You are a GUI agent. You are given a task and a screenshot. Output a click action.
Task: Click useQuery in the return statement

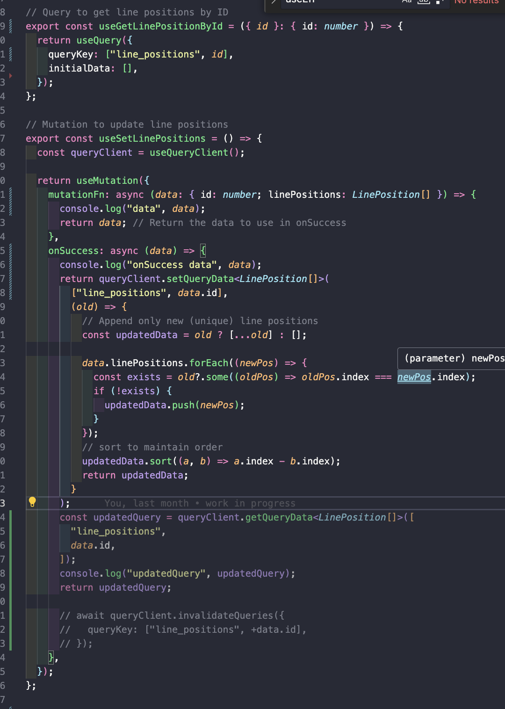point(99,40)
